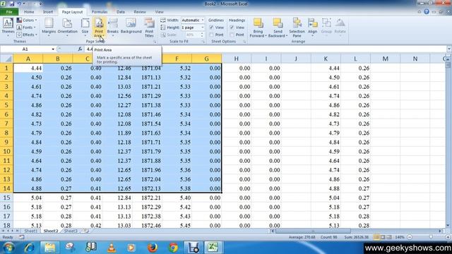Open Scale to Fit dialog launcher

click(x=203, y=42)
